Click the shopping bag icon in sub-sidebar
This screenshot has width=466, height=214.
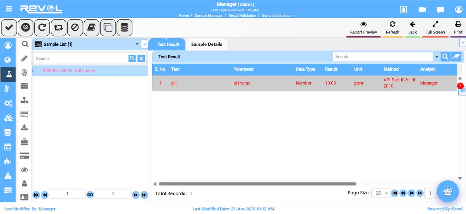(24, 142)
